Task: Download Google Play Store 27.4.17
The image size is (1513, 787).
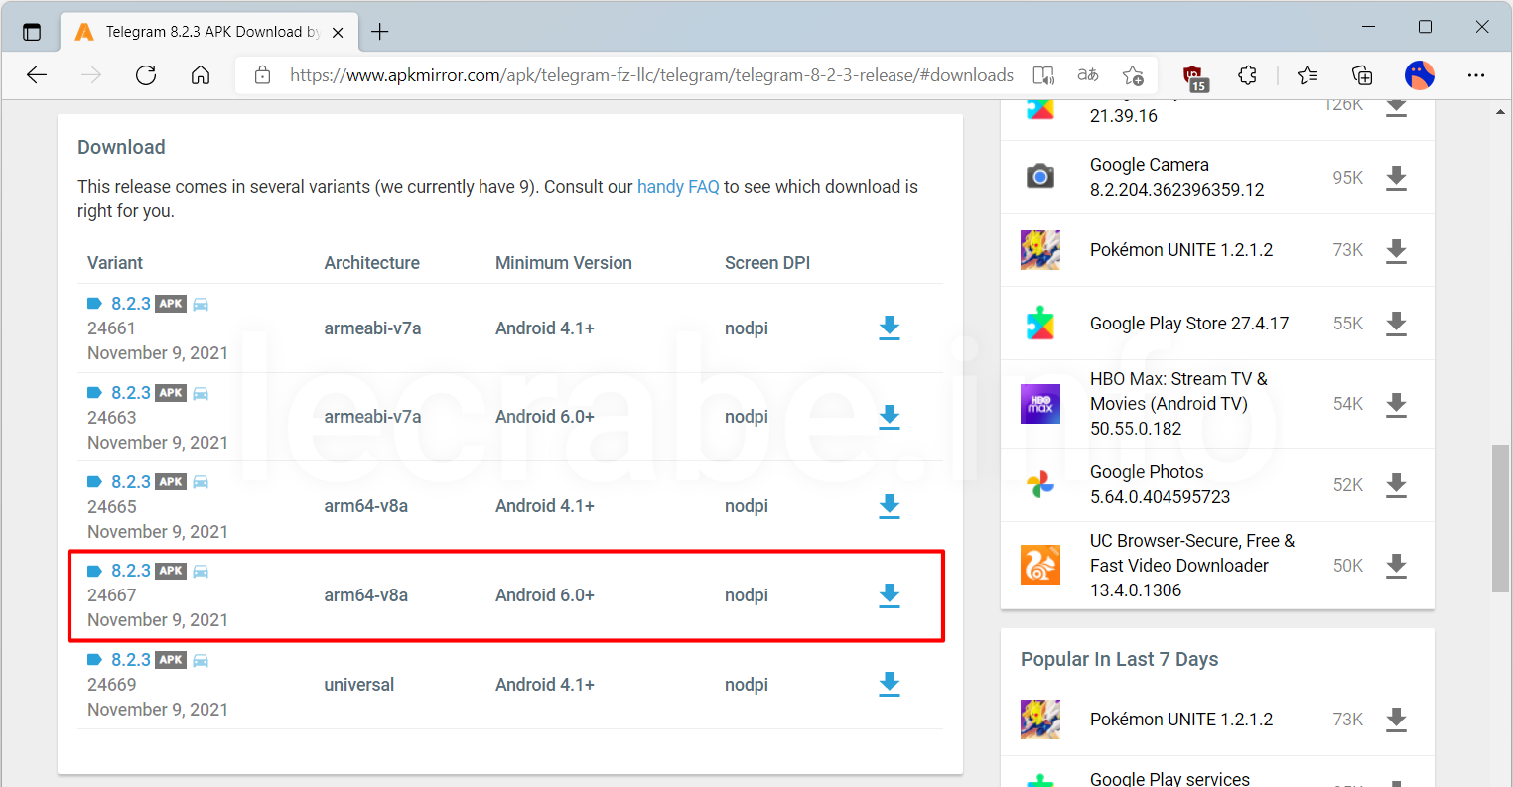Action: pyautogui.click(x=1396, y=324)
